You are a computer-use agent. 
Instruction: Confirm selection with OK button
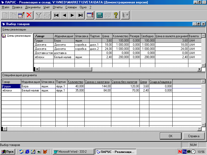point(171,136)
